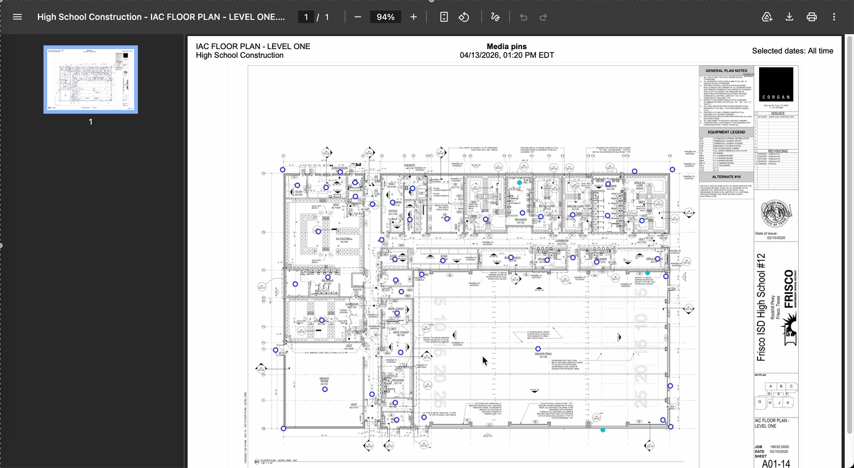Click the fit to page icon
Viewport: 854px width, 468px height.
pyautogui.click(x=444, y=17)
